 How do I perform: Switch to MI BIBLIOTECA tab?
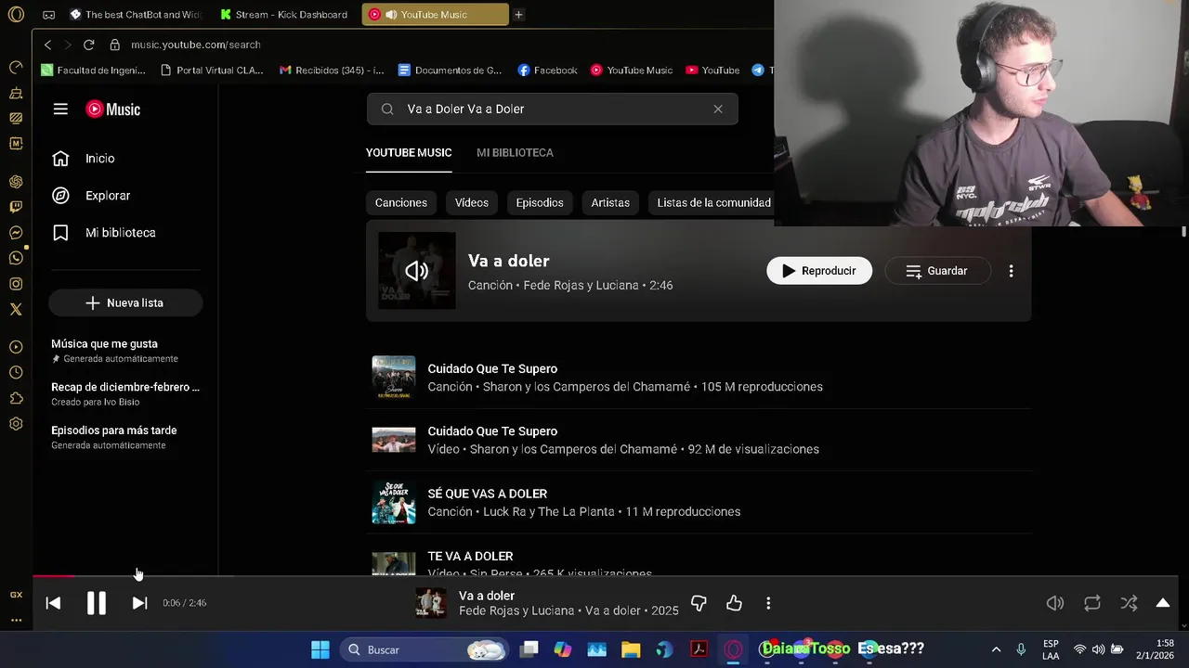click(515, 153)
